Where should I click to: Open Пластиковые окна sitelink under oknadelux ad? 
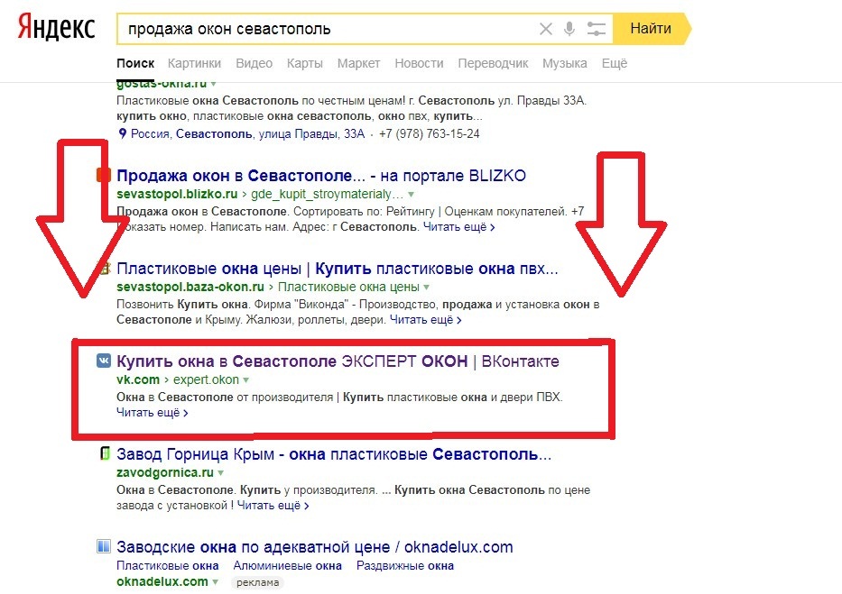[x=168, y=565]
